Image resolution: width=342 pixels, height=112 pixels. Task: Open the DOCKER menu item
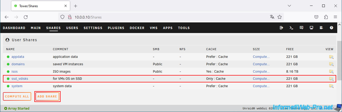click(137, 28)
